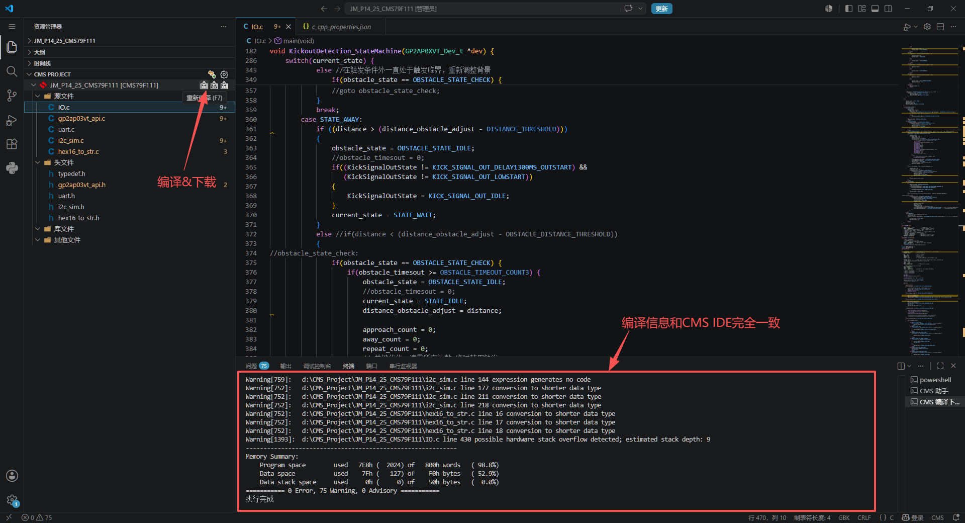
Task: Click the 更新 update button
Action: 662,9
